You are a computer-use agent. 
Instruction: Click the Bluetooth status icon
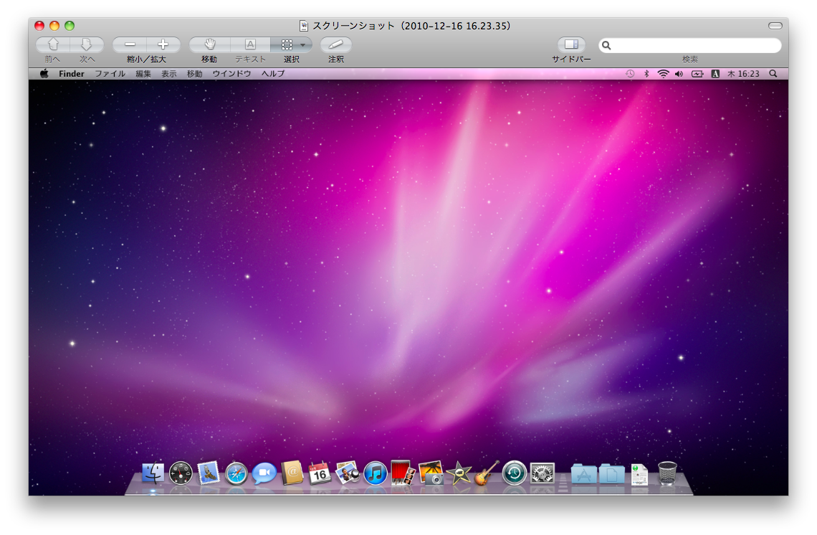(646, 74)
